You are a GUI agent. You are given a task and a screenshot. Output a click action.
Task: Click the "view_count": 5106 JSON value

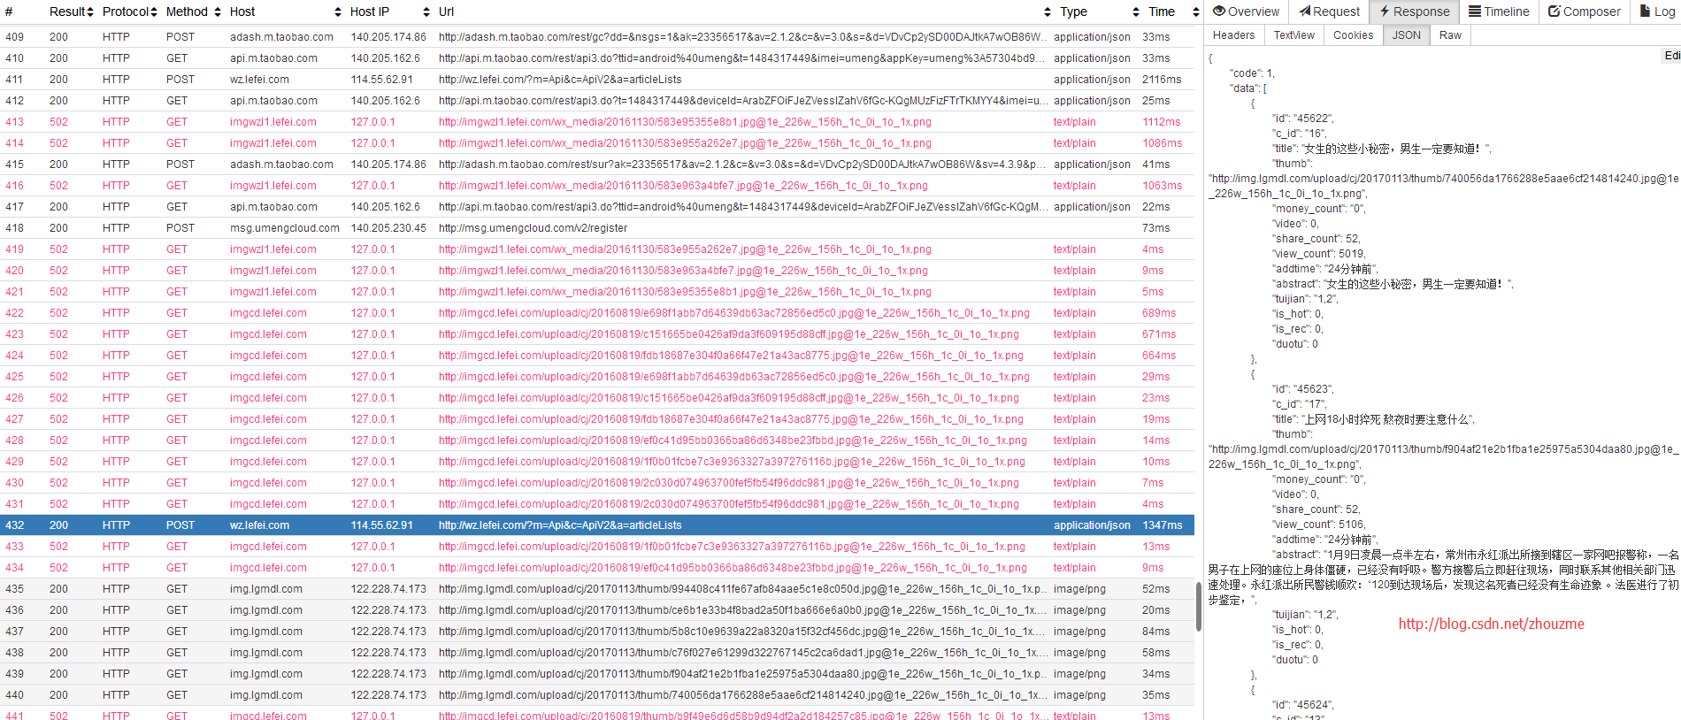1319,525
